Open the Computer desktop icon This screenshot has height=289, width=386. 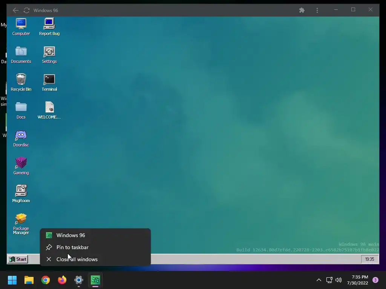coord(21,27)
